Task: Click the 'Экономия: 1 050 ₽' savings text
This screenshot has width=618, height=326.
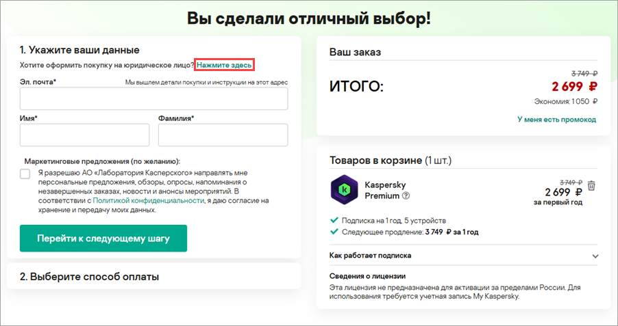Action: point(565,101)
